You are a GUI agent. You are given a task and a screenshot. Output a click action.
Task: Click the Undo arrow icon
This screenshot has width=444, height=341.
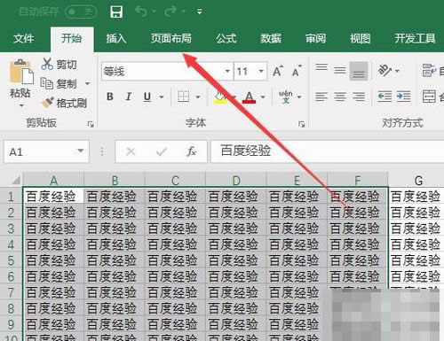pyautogui.click(x=141, y=12)
